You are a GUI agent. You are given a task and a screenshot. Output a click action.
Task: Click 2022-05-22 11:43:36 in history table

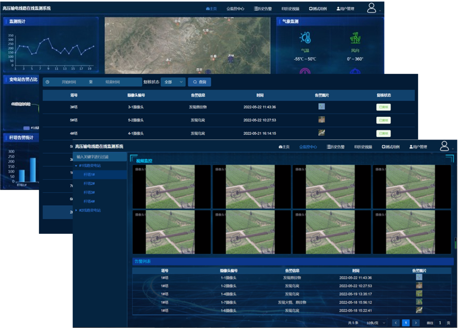click(x=260, y=107)
